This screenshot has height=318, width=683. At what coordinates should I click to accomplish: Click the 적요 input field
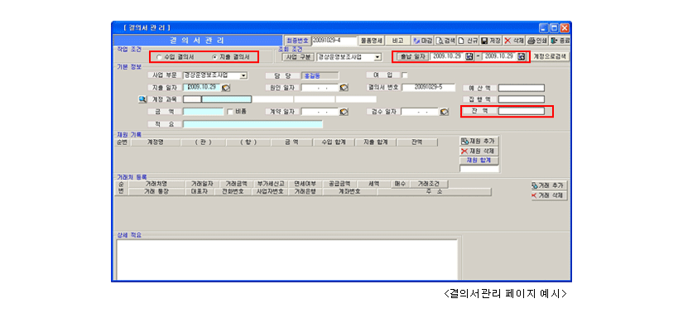tap(253, 124)
